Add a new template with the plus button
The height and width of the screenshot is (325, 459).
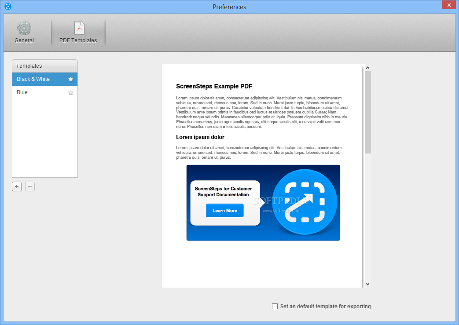point(17,186)
